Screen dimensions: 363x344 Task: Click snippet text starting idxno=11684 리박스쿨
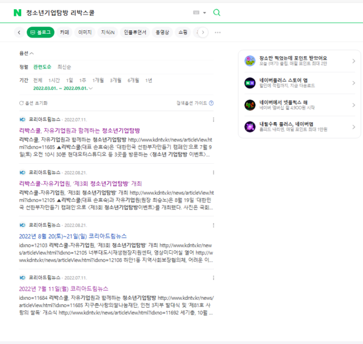[x=116, y=305]
